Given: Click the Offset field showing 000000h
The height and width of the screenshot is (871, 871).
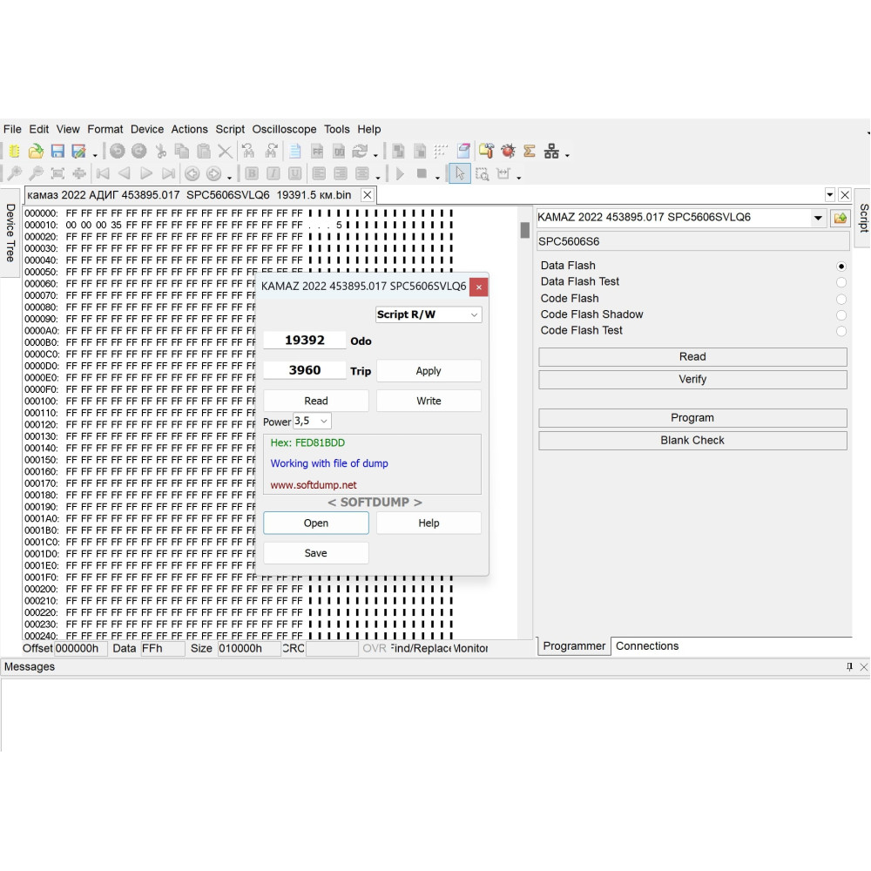Looking at the screenshot, I should coord(80,648).
